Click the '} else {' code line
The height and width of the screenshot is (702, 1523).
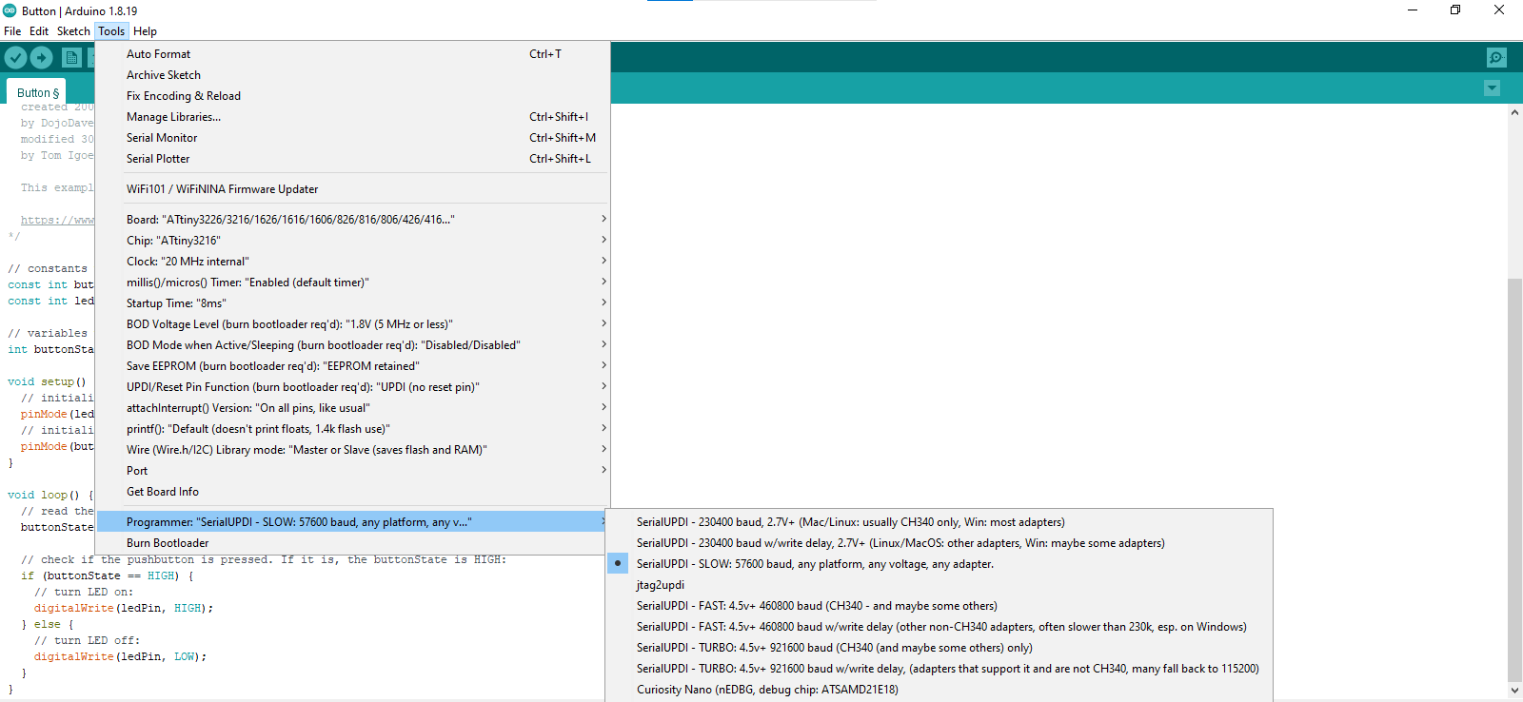click(47, 624)
